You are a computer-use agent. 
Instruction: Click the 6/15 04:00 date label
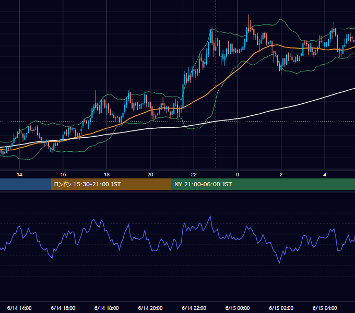click(x=325, y=308)
